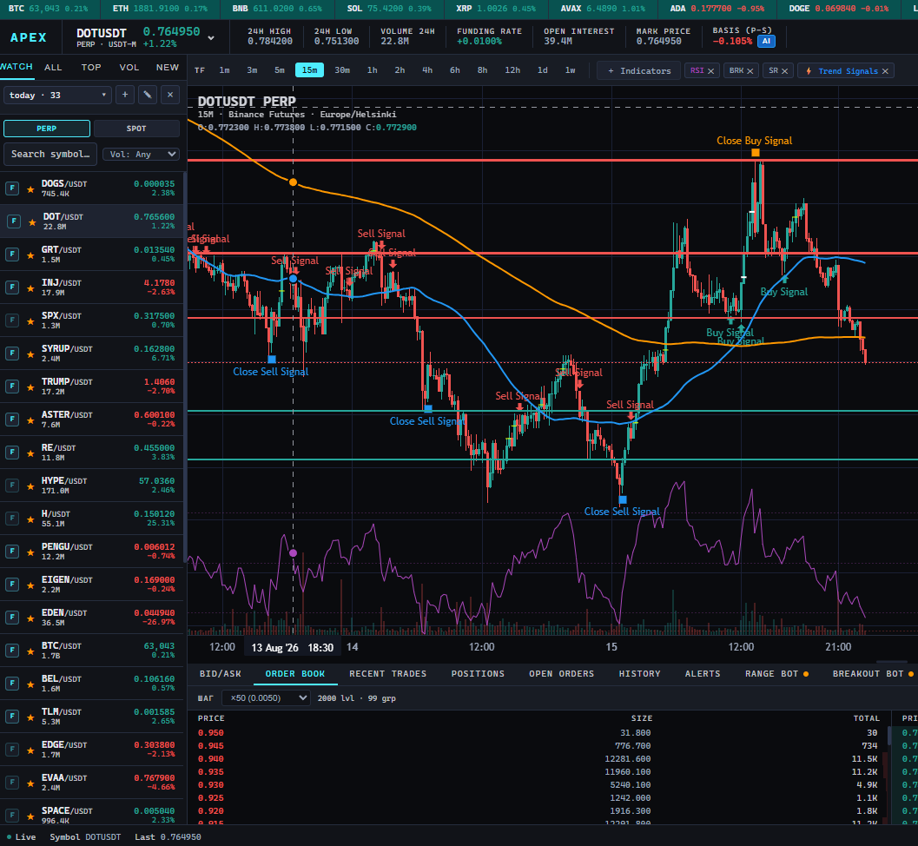918x846 pixels.
Task: Select the 1w timeframe
Action: click(571, 70)
